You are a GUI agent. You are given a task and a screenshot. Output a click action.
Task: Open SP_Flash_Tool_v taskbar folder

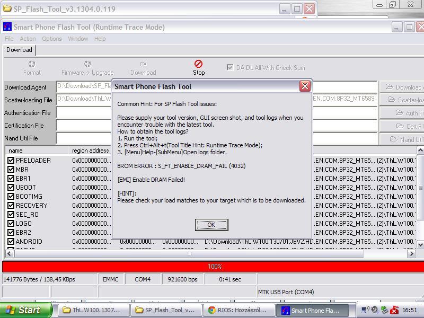[166, 310]
